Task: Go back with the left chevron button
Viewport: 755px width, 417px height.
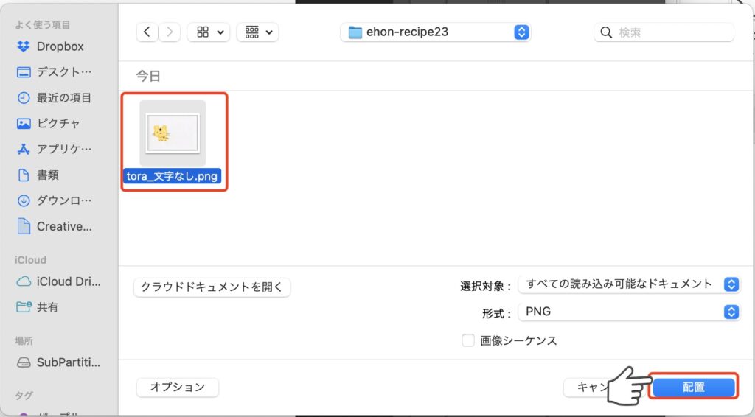Action: 147,32
